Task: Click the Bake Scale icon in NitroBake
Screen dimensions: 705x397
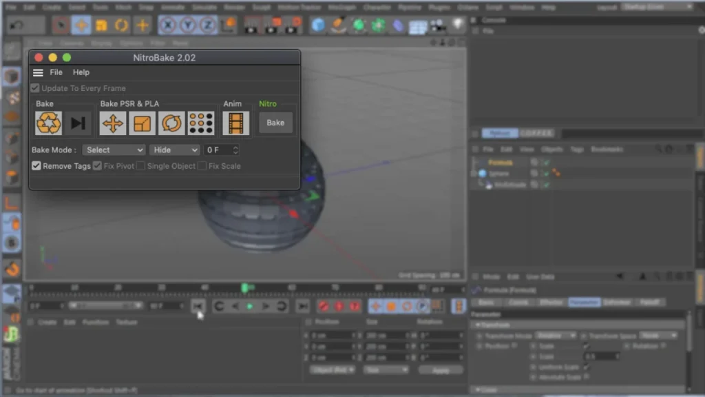Action: [x=142, y=123]
